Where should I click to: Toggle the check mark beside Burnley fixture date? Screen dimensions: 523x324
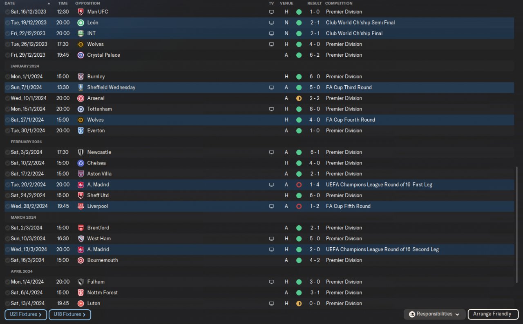8,77
